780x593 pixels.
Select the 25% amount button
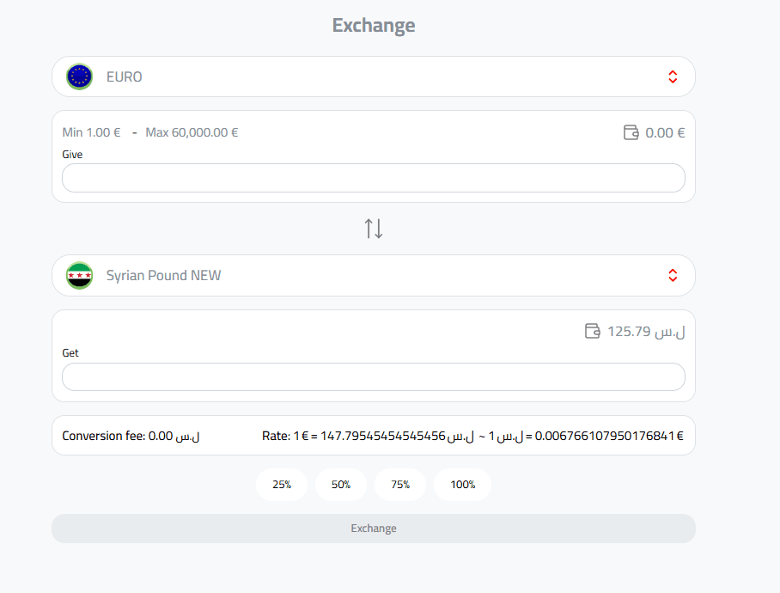[x=282, y=485]
